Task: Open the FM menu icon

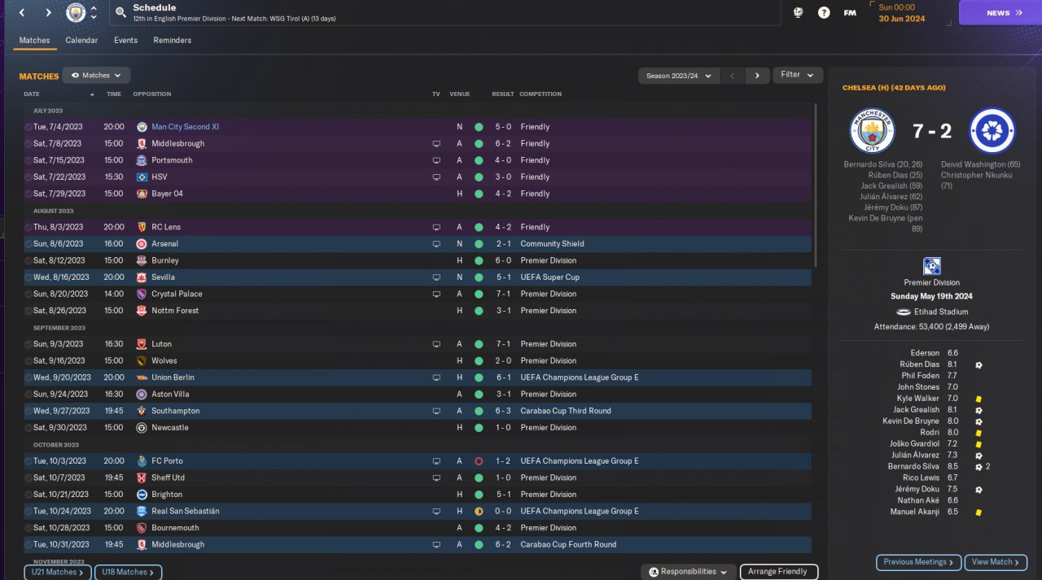Action: (x=850, y=13)
